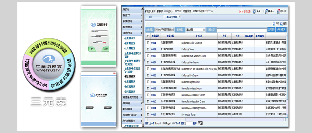Click the 多條件查詢 button

pos(281,30)
